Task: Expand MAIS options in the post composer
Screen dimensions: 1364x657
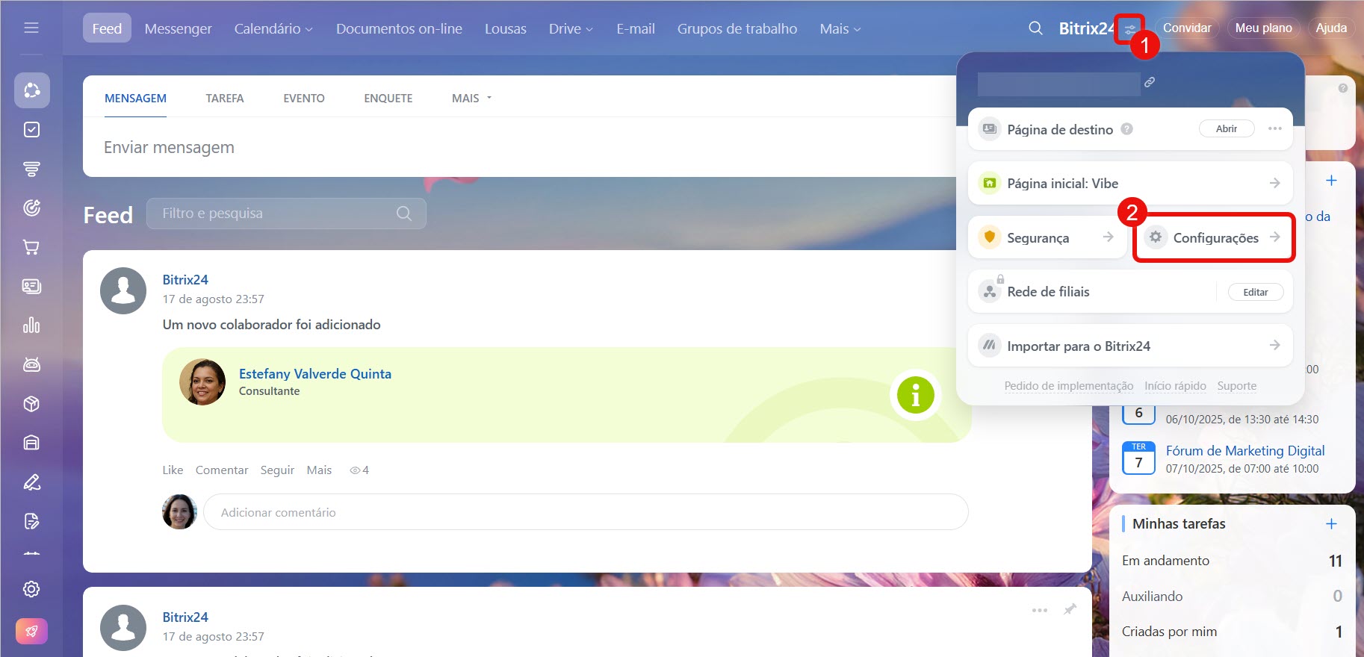Action: click(x=471, y=99)
